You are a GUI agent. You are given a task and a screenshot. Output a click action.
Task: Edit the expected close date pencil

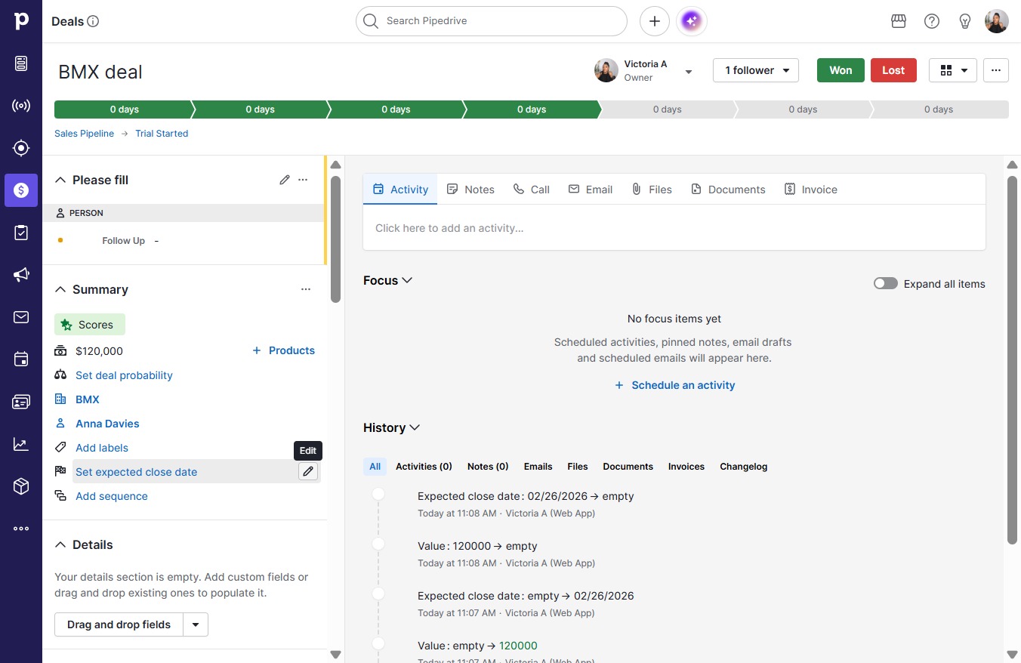308,472
